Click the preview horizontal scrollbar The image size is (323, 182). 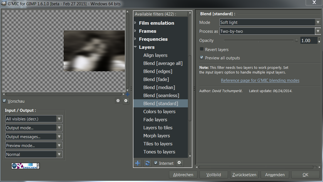pos(64,94)
